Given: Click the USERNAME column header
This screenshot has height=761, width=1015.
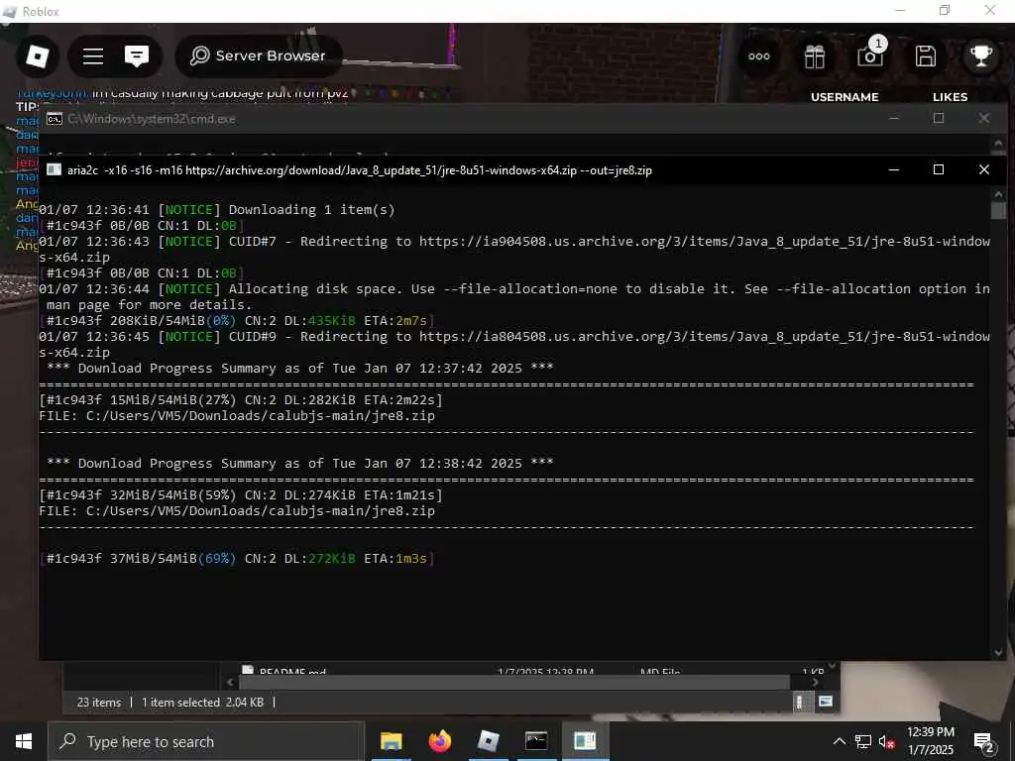Looking at the screenshot, I should pos(845,97).
